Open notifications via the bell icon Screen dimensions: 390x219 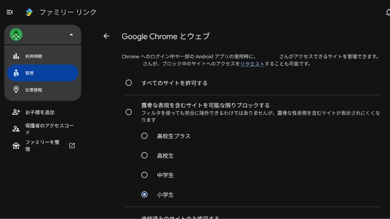pos(388,12)
